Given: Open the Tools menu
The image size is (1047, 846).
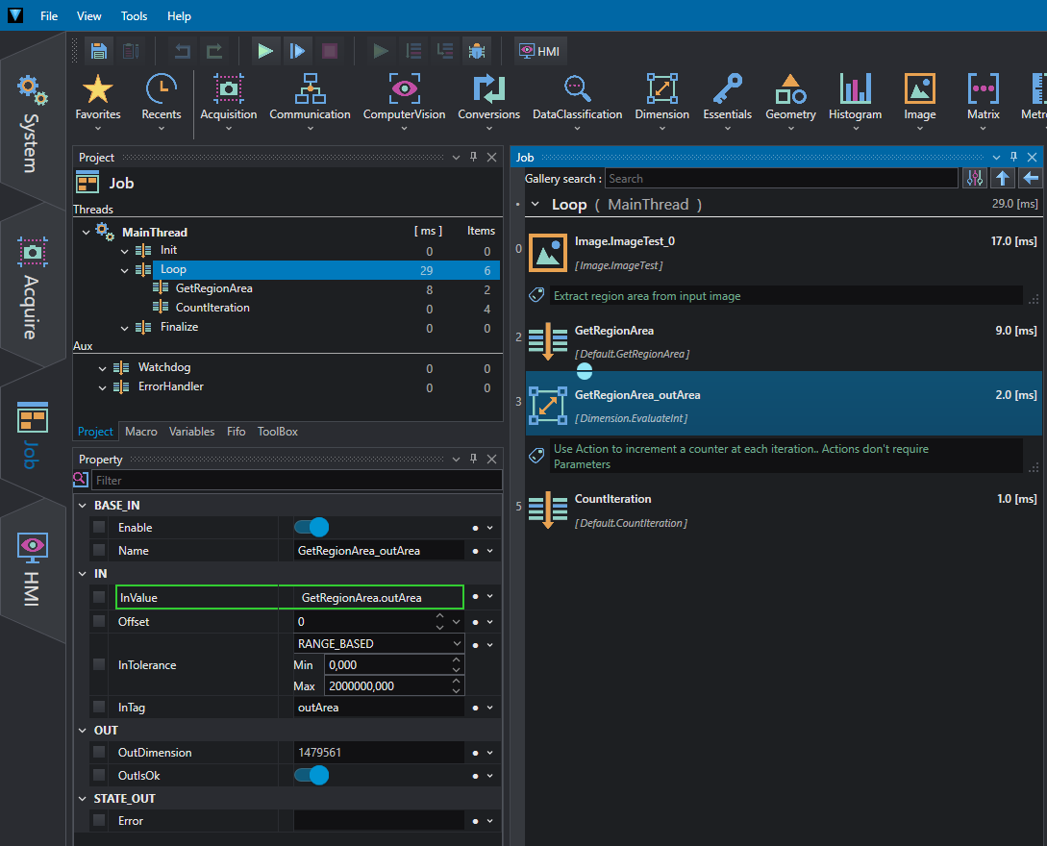Looking at the screenshot, I should coord(134,16).
